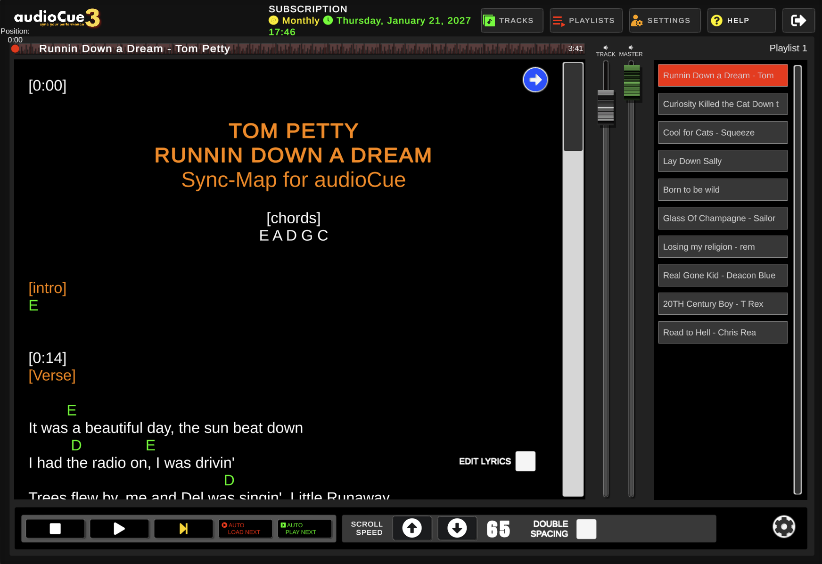
Task: Open the Tracks menu
Action: [x=511, y=21]
